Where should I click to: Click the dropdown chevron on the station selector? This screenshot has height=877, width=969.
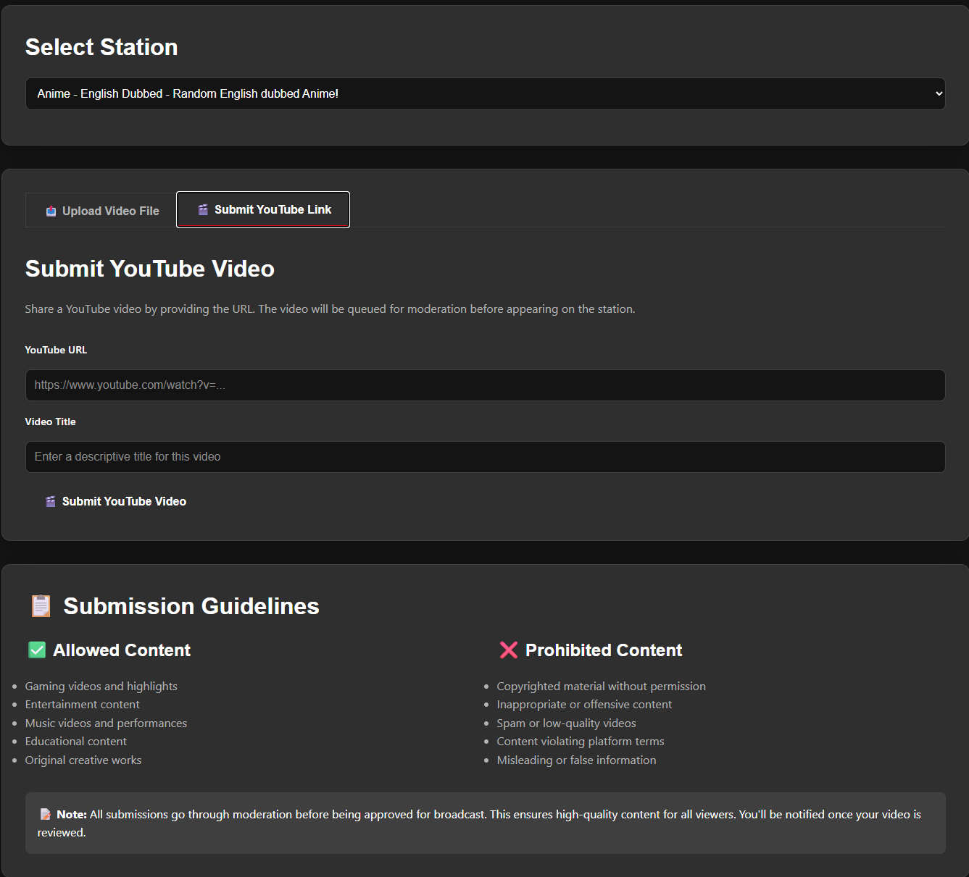click(x=935, y=93)
